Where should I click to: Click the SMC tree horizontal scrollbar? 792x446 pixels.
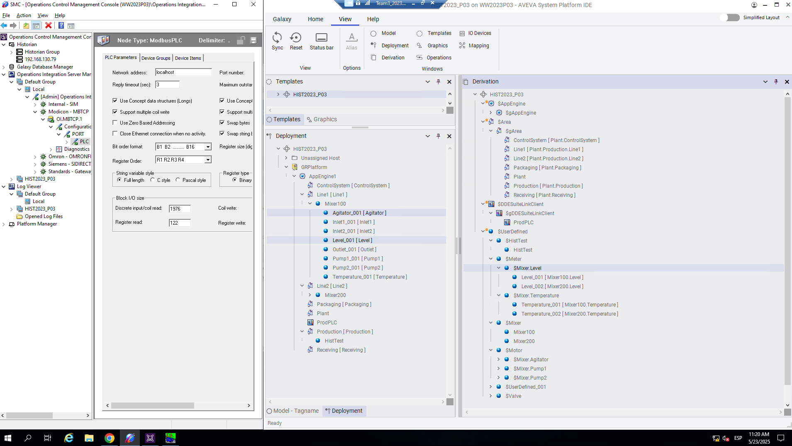[29, 415]
